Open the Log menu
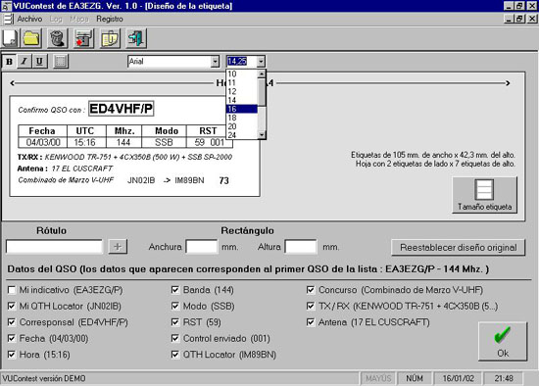This screenshot has height=386, width=539. coord(56,19)
